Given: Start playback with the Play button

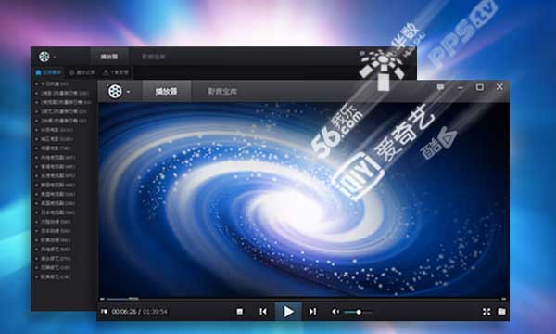Looking at the screenshot, I should 288,312.
